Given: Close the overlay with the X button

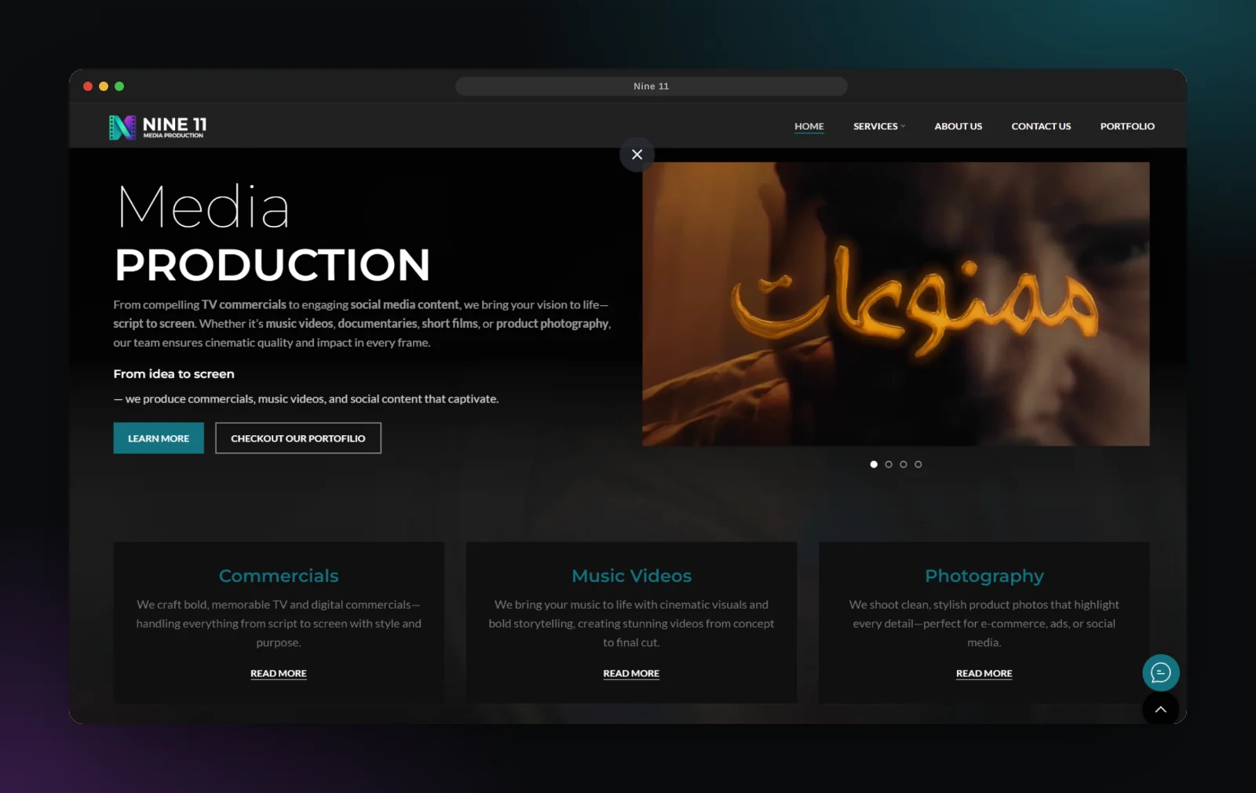Looking at the screenshot, I should click(x=637, y=155).
